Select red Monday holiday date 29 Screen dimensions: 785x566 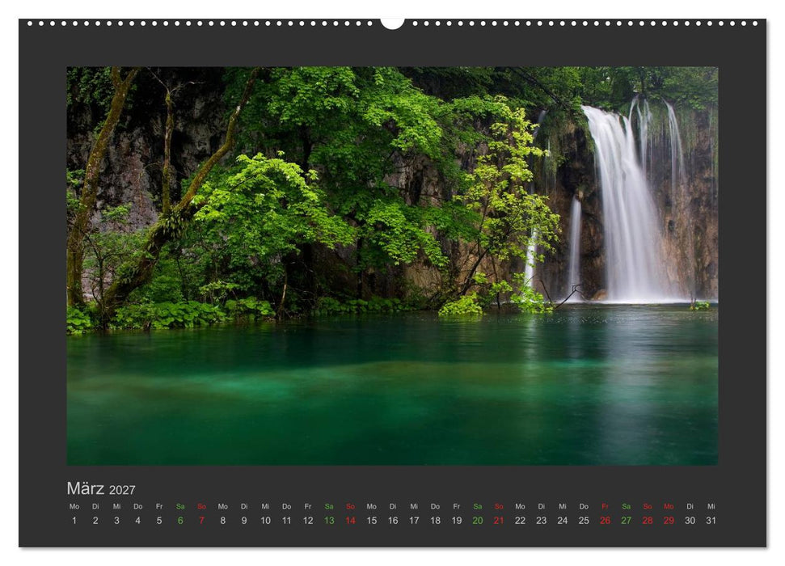669,521
